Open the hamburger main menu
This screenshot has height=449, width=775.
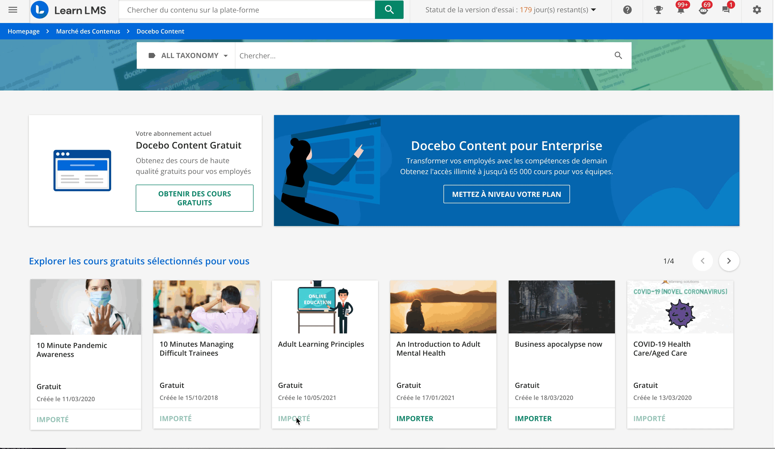(13, 10)
